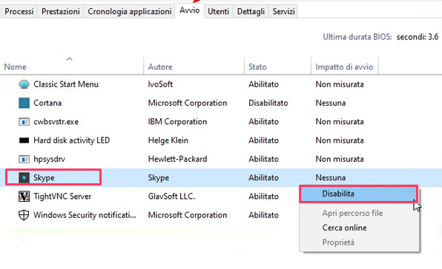Click Abilitato status in Classic Start Menu row

(263, 84)
